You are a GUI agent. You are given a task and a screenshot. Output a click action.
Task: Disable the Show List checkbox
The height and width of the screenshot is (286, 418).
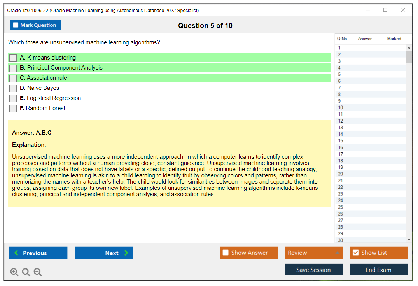[355, 253]
